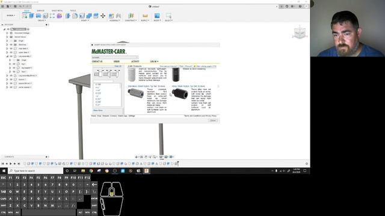This screenshot has height=216, width=385.
Task: Open the Design workspace dropdown
Action: (11, 16)
